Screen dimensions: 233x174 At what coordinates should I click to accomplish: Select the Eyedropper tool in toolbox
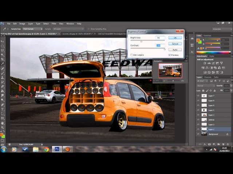(3, 64)
